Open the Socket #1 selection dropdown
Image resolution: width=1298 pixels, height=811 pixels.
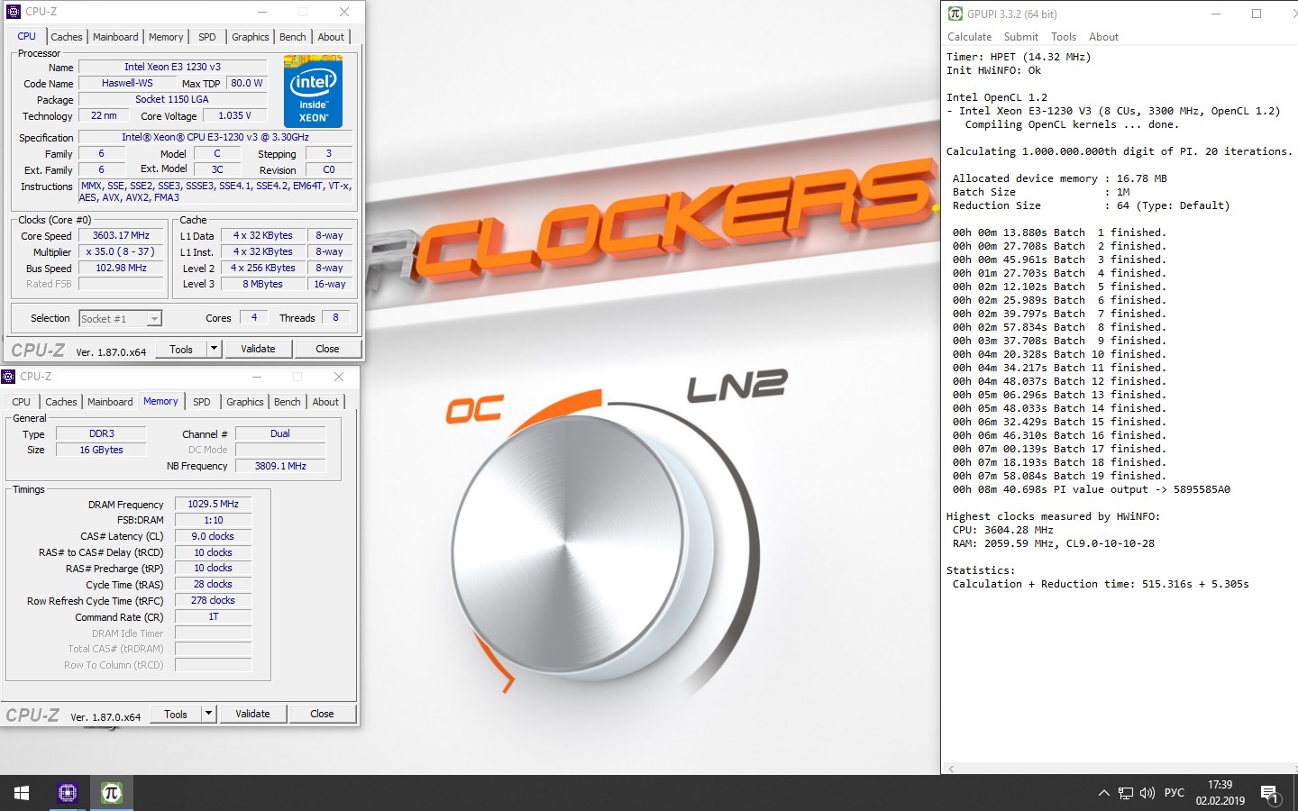(x=120, y=318)
